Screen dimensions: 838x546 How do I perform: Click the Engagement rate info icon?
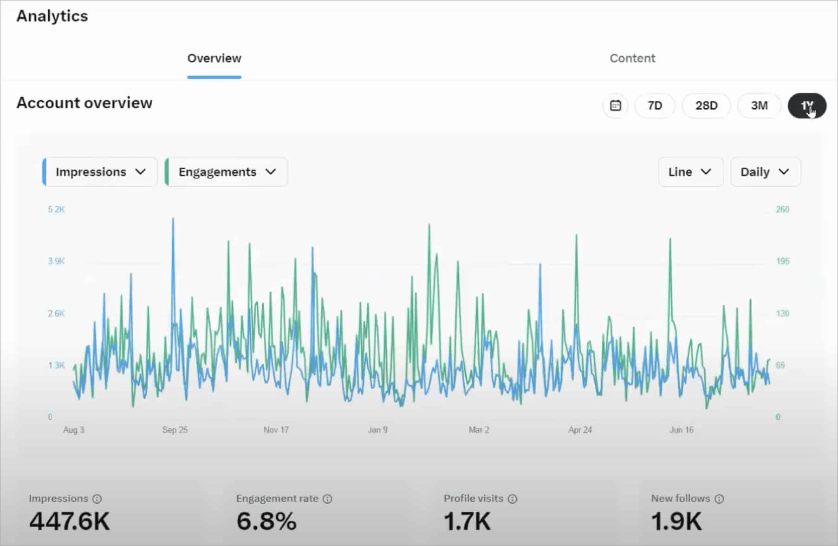tap(328, 499)
